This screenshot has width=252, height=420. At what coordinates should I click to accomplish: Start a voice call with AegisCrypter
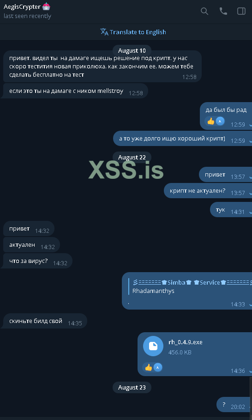coord(223,11)
